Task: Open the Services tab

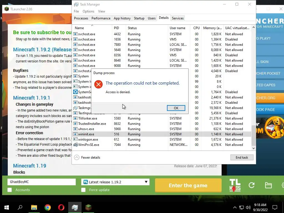Action: (178, 18)
